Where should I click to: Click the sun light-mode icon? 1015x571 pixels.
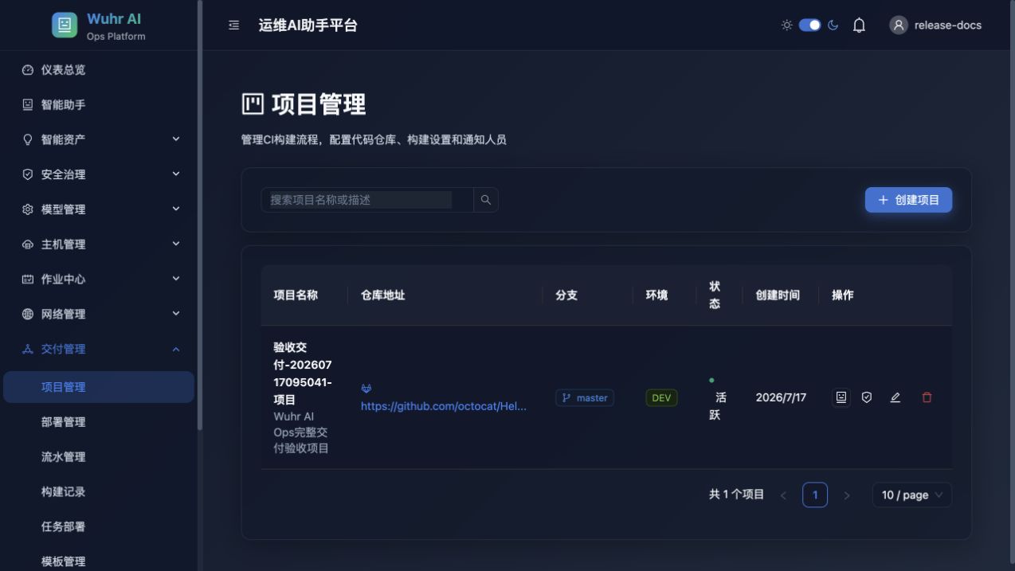786,25
